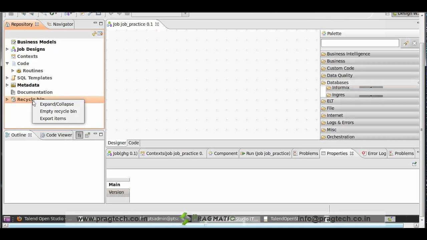Click the Recycle bin tree icon
The width and height of the screenshot is (427, 240).
13,99
